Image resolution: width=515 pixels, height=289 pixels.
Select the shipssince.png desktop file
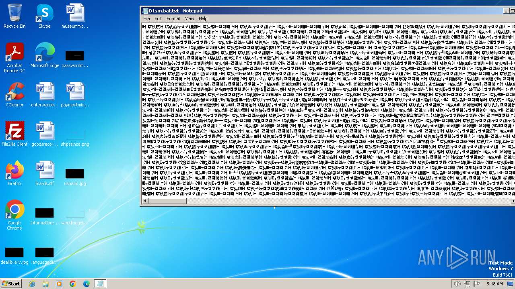75,138
